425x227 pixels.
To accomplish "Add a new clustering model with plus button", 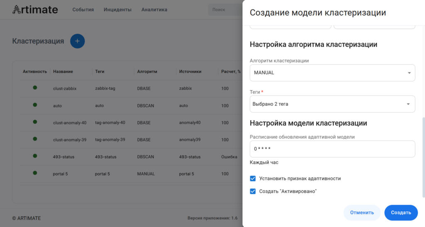I will tap(78, 41).
